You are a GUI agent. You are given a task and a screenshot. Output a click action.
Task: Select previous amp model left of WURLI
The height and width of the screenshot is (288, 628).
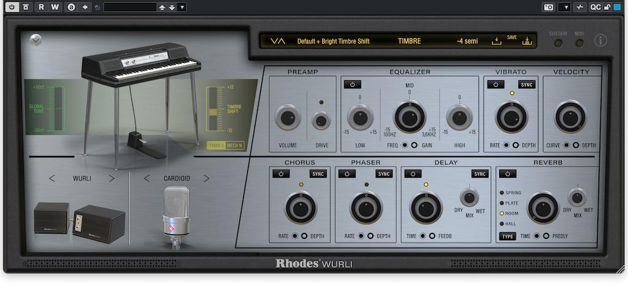pos(52,178)
